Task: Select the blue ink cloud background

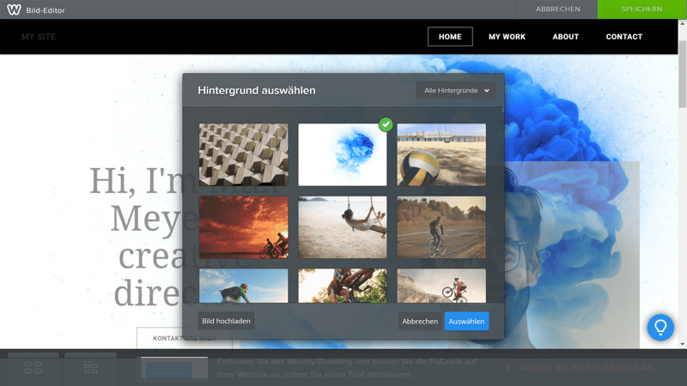Action: point(343,154)
